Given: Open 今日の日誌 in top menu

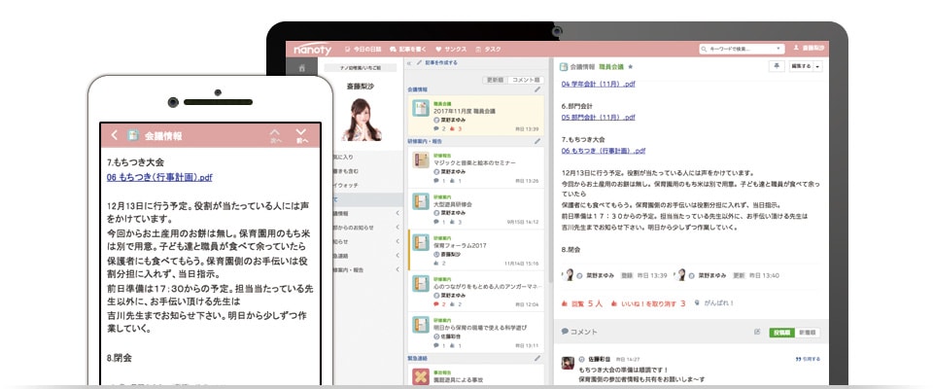Looking at the screenshot, I should coord(363,49).
